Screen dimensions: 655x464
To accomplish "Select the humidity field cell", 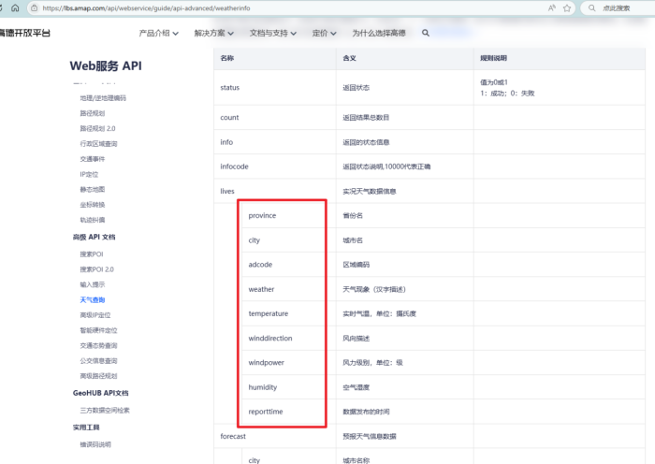I will (289, 387).
